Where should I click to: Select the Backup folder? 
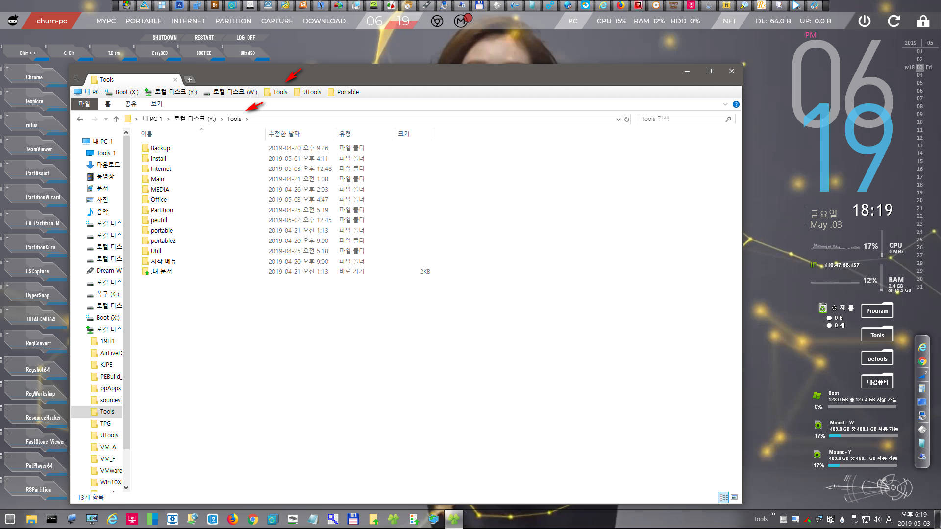[x=160, y=148]
